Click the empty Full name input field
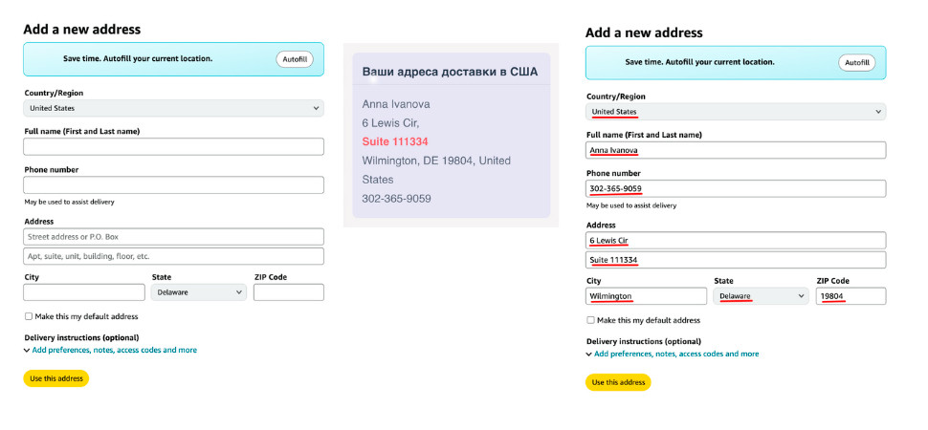928x430 pixels. pyautogui.click(x=173, y=146)
